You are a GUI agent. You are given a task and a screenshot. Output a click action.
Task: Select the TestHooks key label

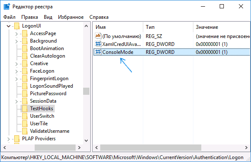coord(42,109)
